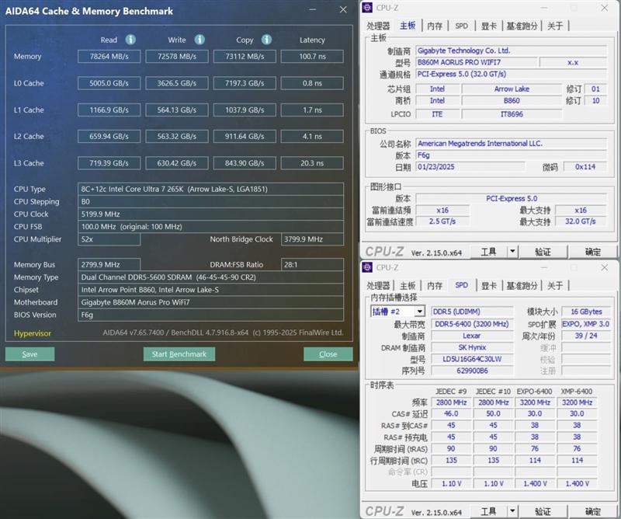Click the LPCIO model field IT8696
This screenshot has height=519, width=621.
512,114
